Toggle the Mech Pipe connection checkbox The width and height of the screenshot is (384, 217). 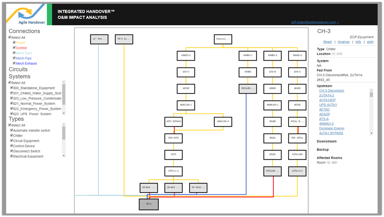14,58
